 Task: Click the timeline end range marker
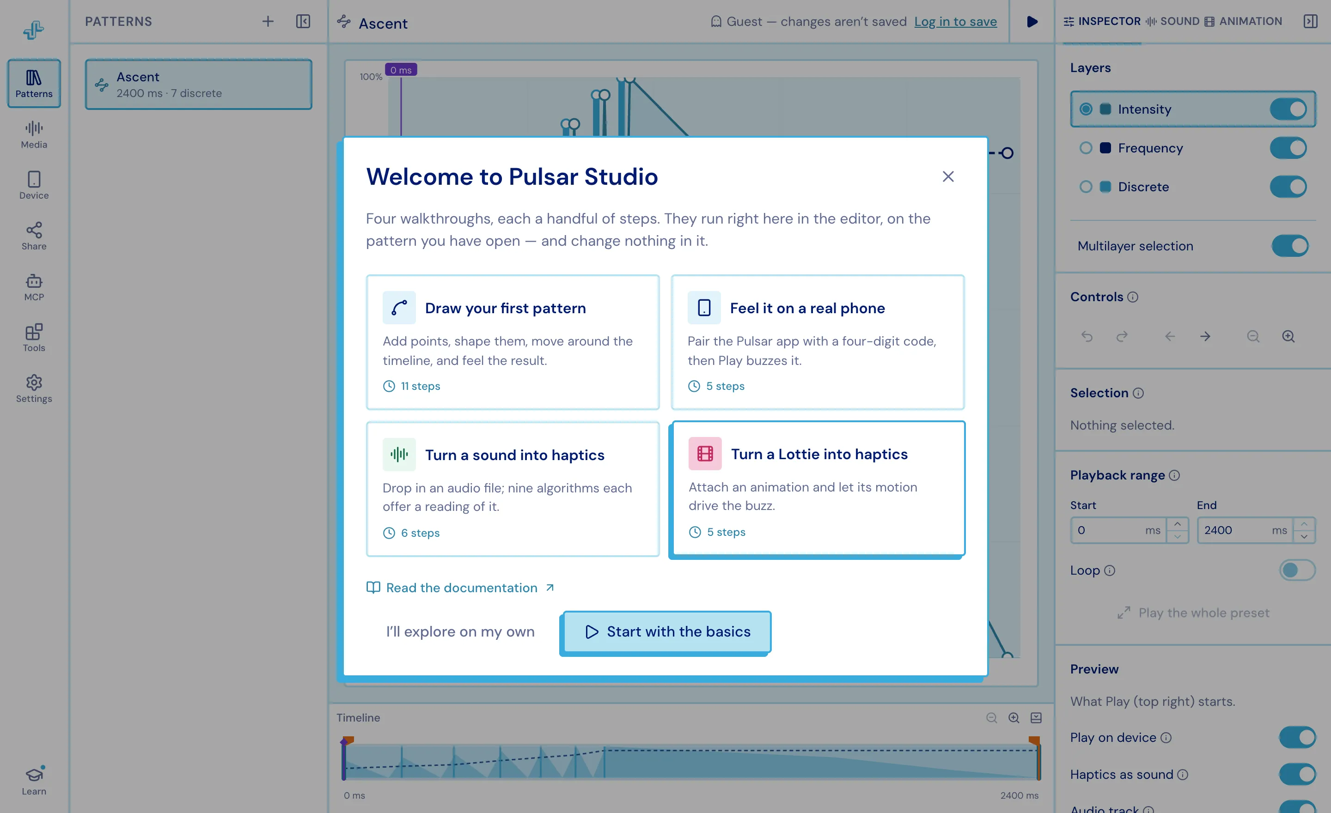click(x=1034, y=741)
